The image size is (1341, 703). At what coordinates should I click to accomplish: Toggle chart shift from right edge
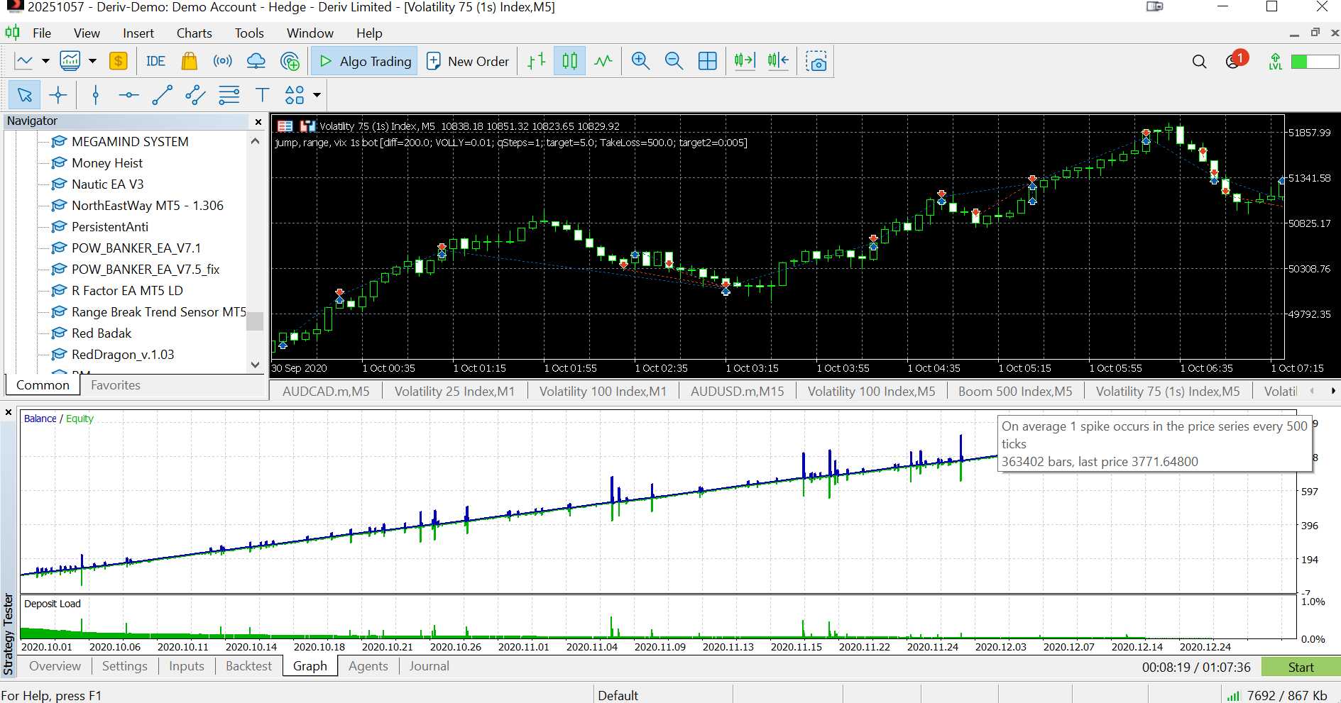click(x=779, y=61)
